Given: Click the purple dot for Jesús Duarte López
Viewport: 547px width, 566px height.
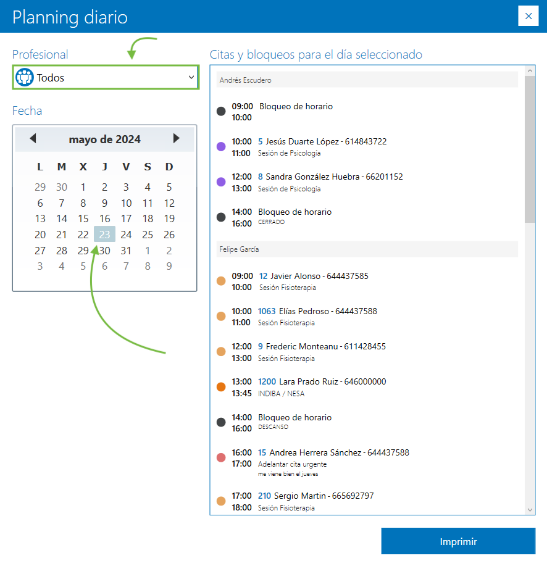Looking at the screenshot, I should [221, 147].
